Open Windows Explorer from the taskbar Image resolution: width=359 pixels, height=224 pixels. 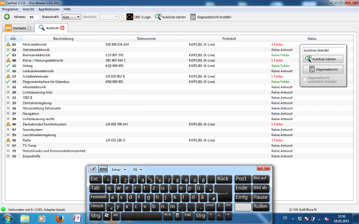(25, 219)
